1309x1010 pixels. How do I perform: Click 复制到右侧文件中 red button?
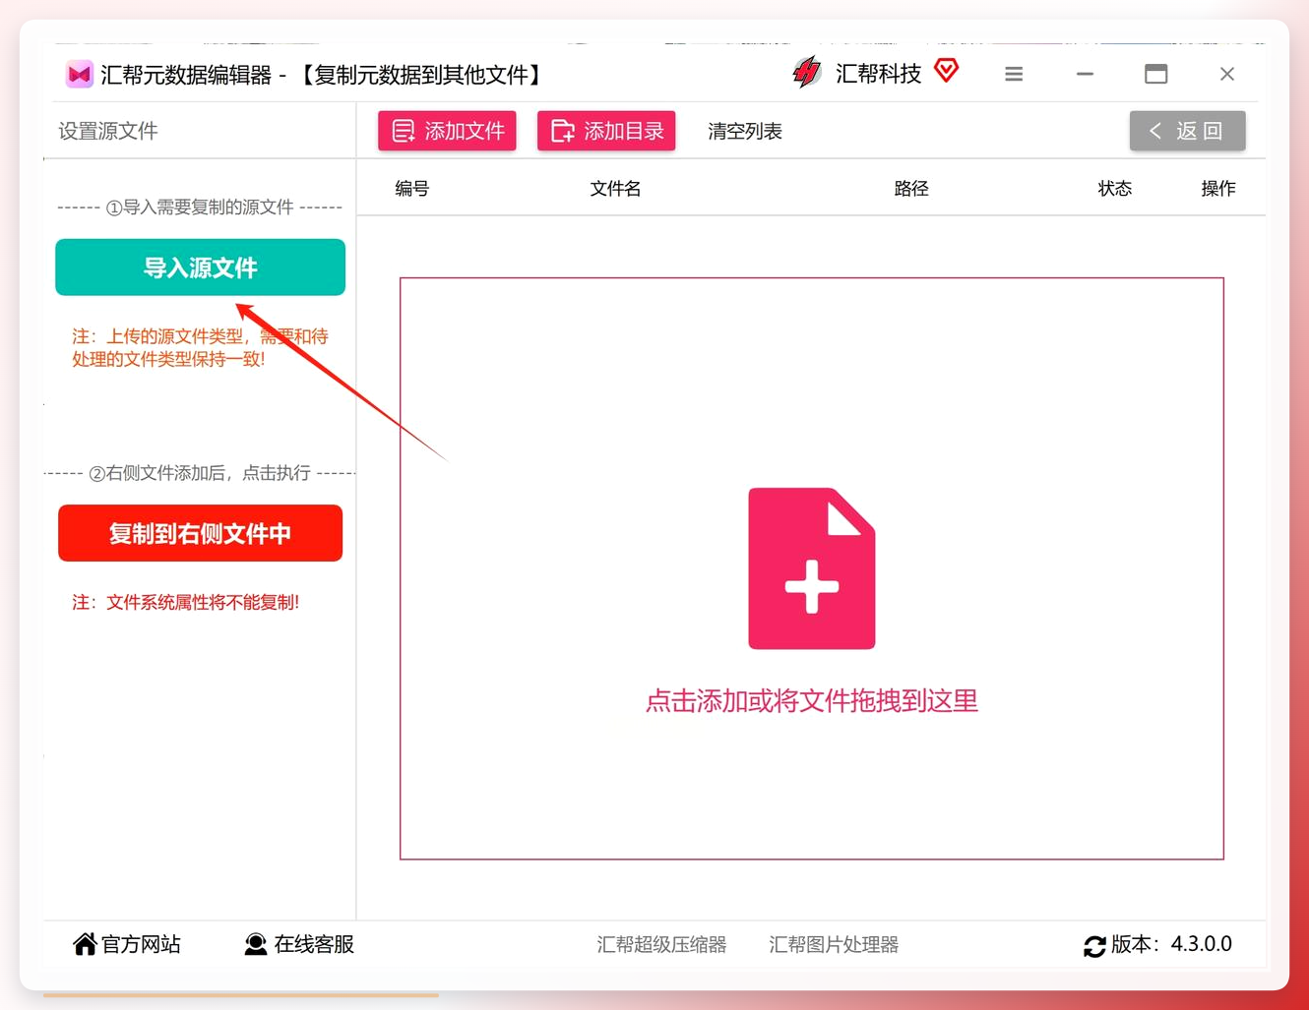[200, 533]
